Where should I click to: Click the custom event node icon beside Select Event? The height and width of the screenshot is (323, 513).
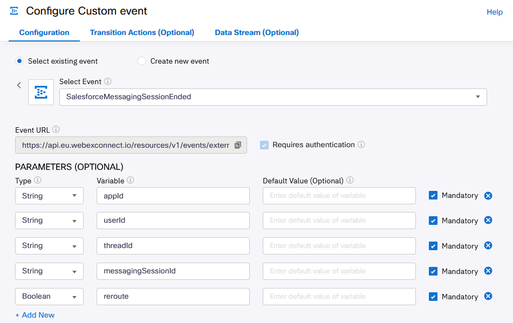[41, 92]
